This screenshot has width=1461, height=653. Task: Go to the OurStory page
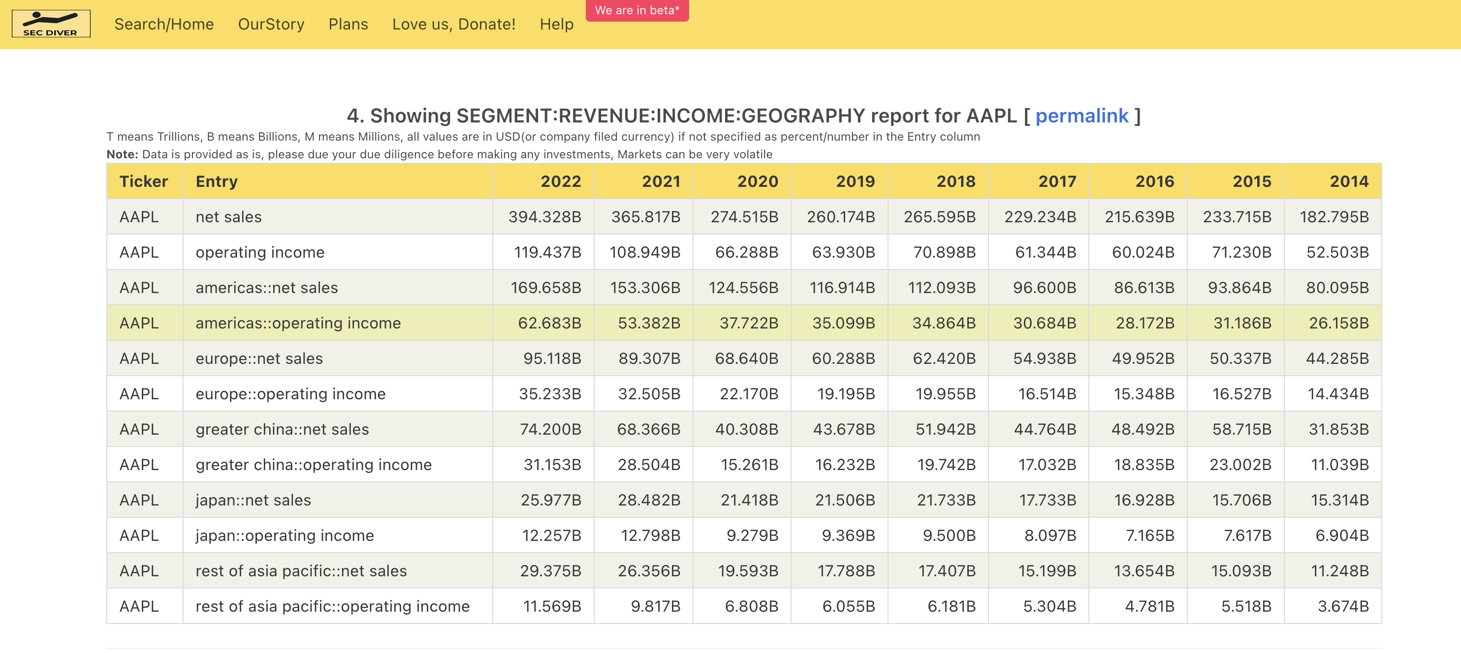[x=271, y=25]
